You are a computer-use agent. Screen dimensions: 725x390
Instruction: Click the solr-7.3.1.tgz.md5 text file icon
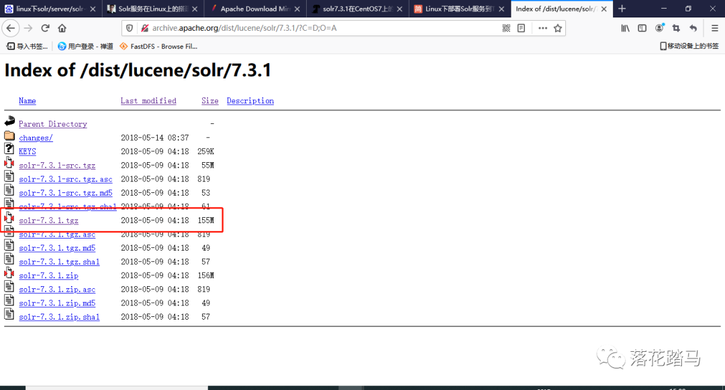pyautogui.click(x=9, y=245)
